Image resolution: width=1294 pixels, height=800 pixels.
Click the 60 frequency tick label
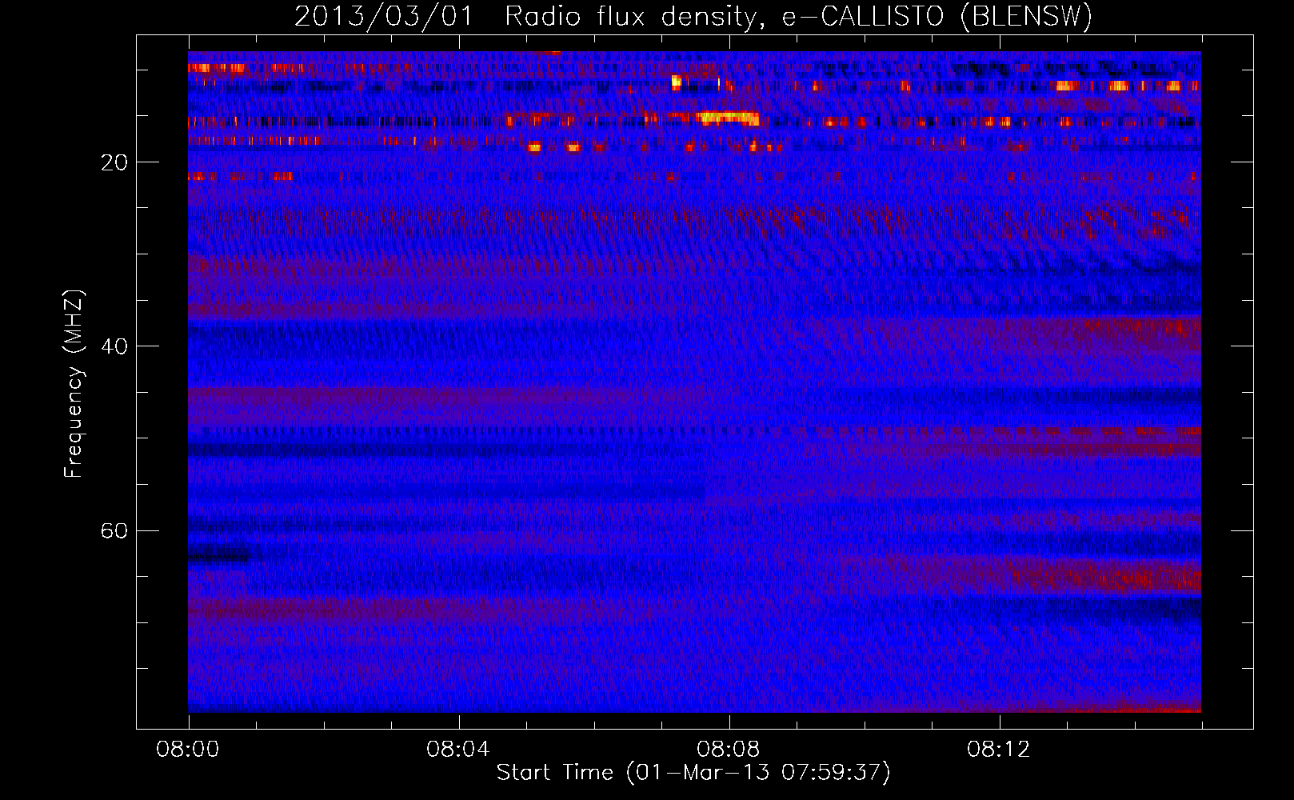pos(114,530)
